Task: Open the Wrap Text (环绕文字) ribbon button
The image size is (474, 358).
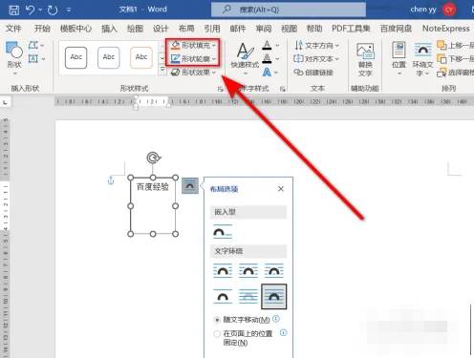Action: (x=422, y=59)
